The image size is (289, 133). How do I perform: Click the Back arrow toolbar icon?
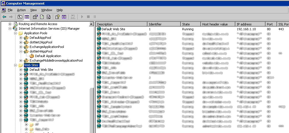point(4,17)
